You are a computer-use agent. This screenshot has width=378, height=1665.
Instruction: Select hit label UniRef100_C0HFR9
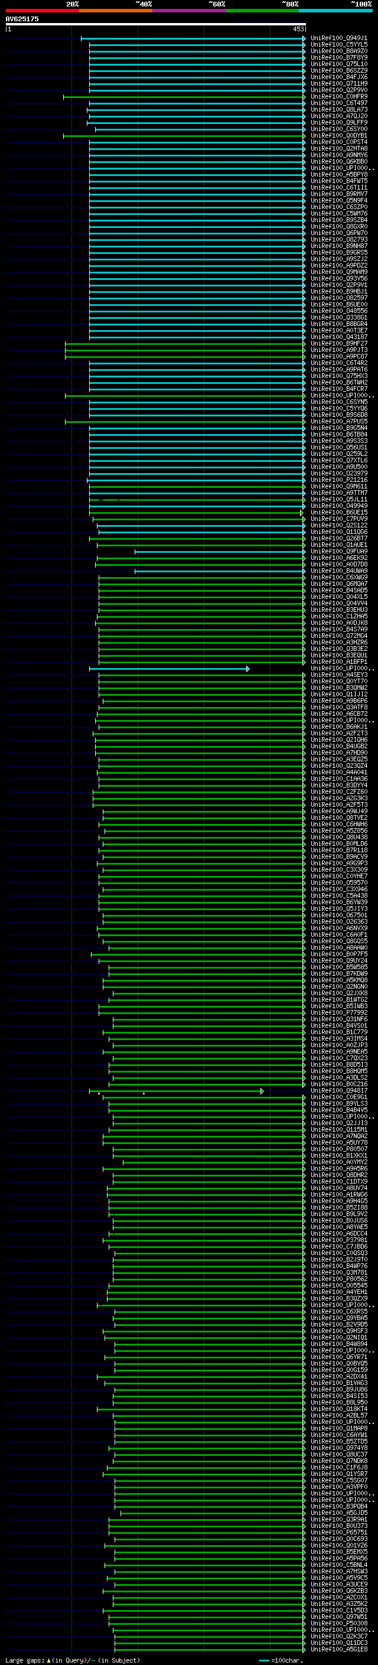click(339, 96)
